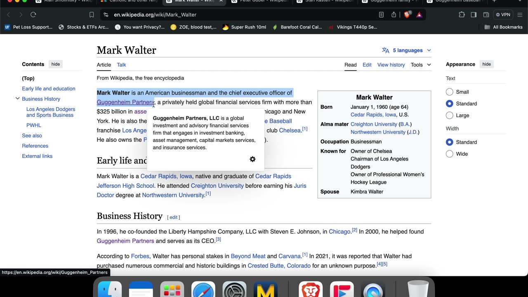Open Brave browser from the dock
528x297 pixels.
click(311, 290)
